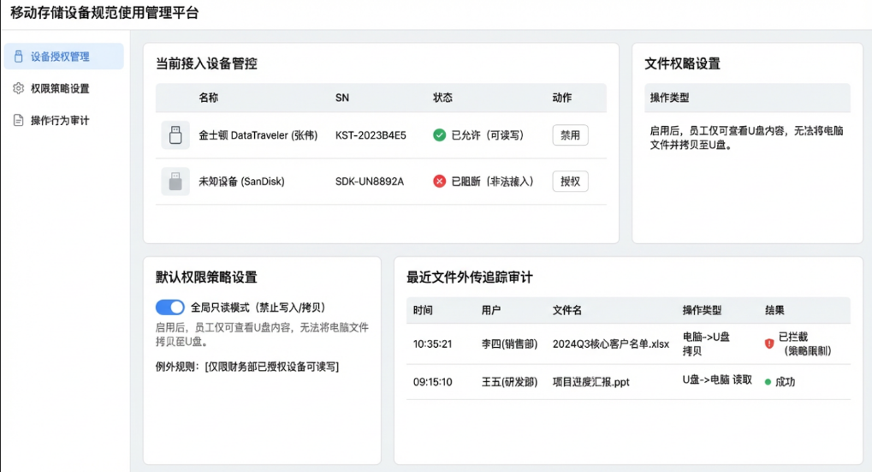Viewport: 872px width, 472px height.
Task: Click the 最近文件外传追踪审计 heading
Action: point(469,278)
